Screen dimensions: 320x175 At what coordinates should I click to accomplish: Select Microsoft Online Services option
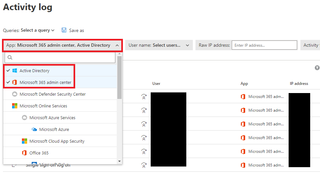click(x=60, y=106)
